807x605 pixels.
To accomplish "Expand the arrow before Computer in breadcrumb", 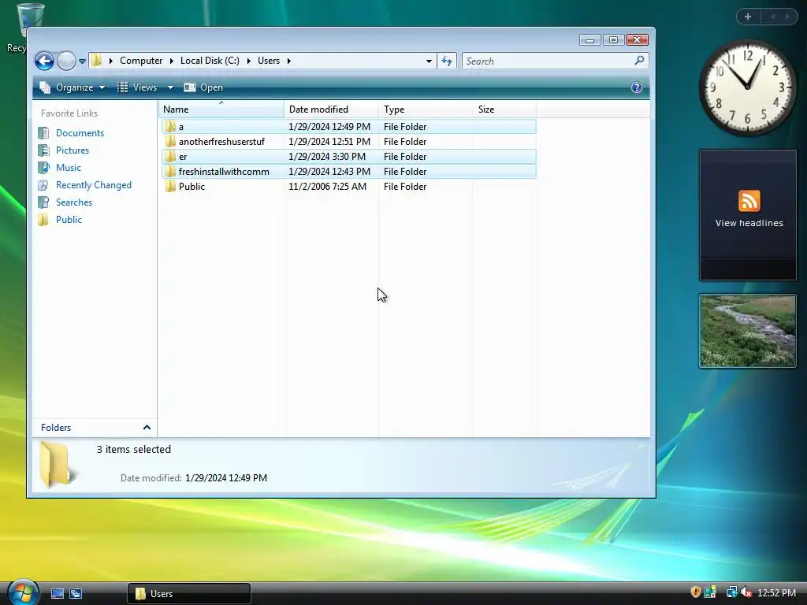I will tap(110, 61).
